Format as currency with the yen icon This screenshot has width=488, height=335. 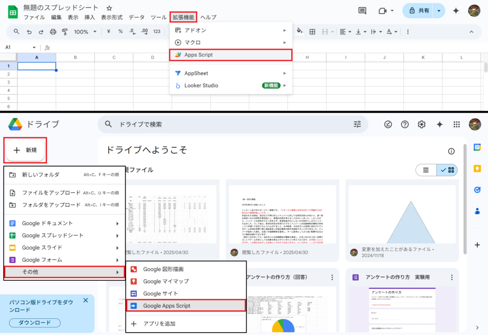109,31
